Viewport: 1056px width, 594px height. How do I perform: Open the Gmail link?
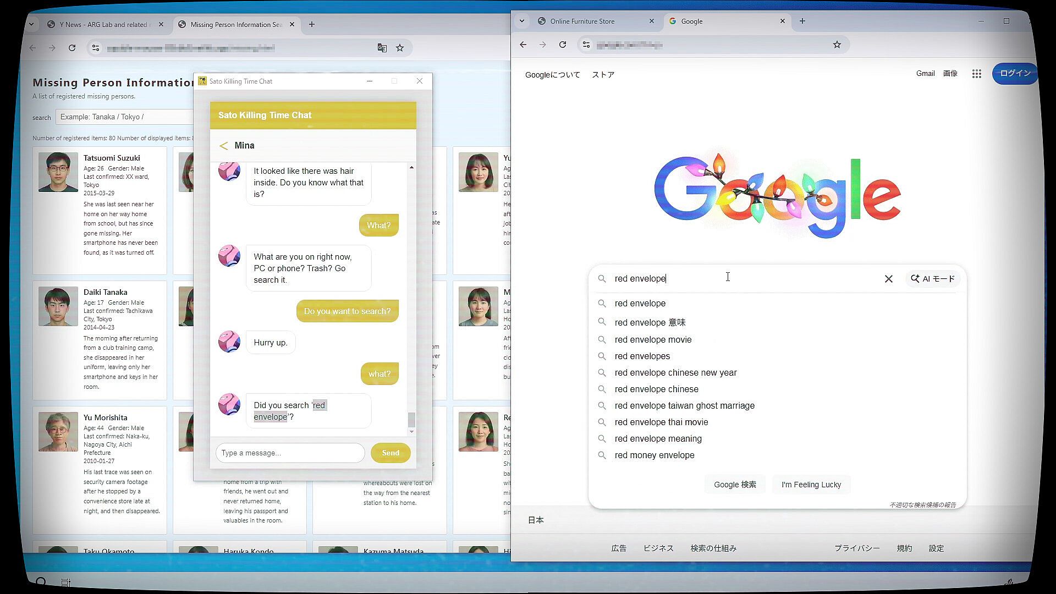925,73
